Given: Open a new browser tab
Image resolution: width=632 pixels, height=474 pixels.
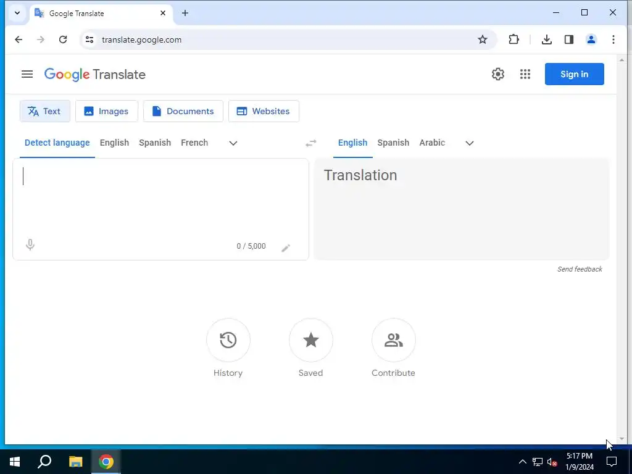Looking at the screenshot, I should coord(185,13).
